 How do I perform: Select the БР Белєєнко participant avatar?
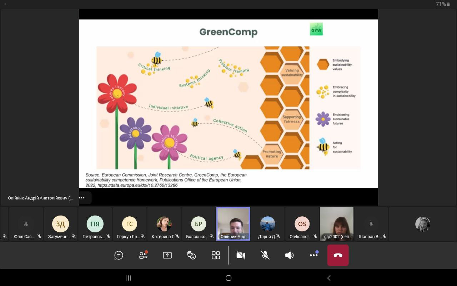[x=199, y=224]
